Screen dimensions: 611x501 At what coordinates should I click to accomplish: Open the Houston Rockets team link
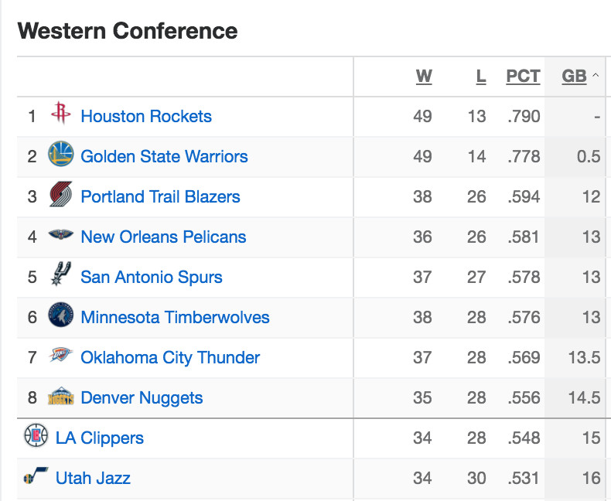tap(146, 116)
